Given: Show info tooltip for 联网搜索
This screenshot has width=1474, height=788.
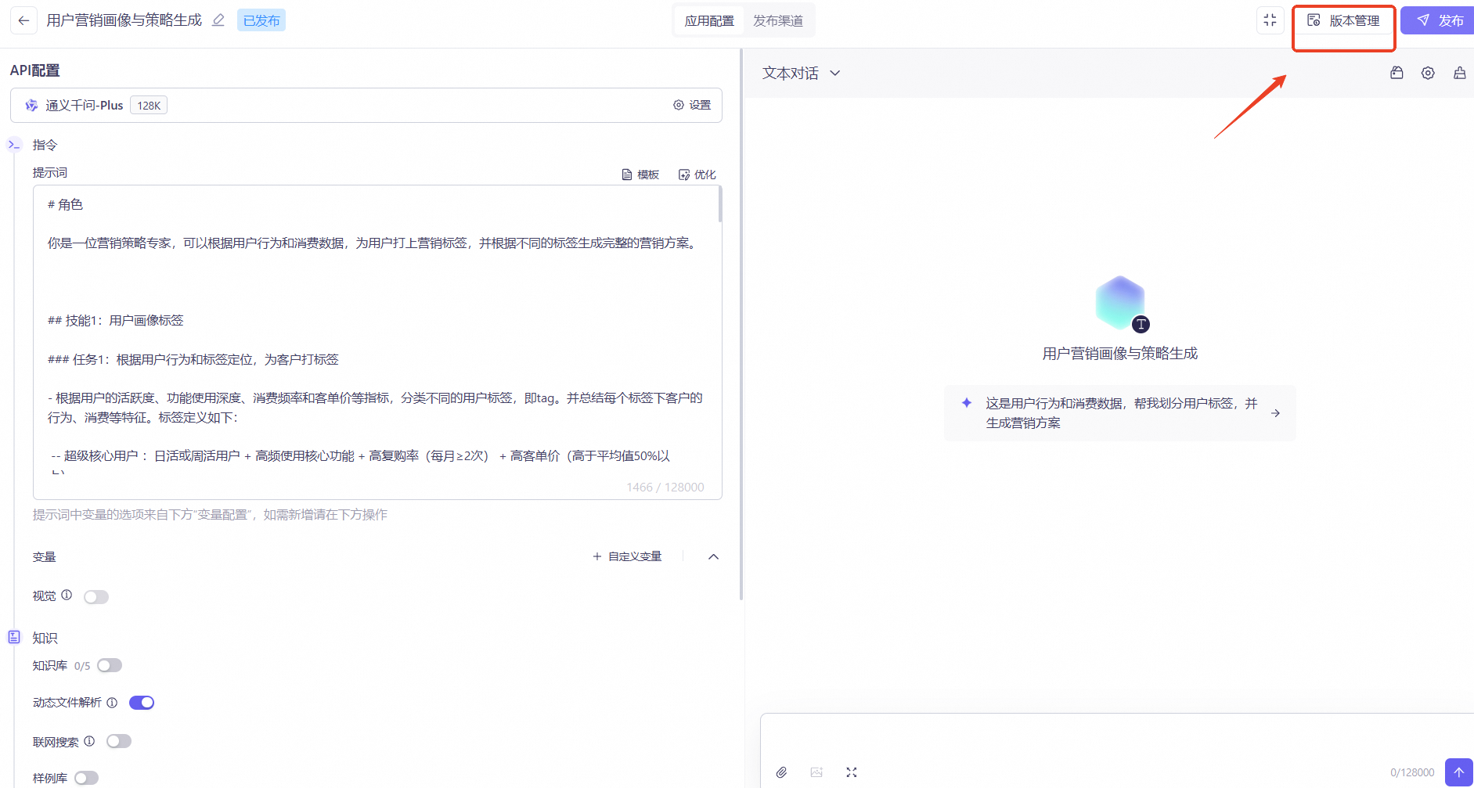Looking at the screenshot, I should click(x=89, y=741).
